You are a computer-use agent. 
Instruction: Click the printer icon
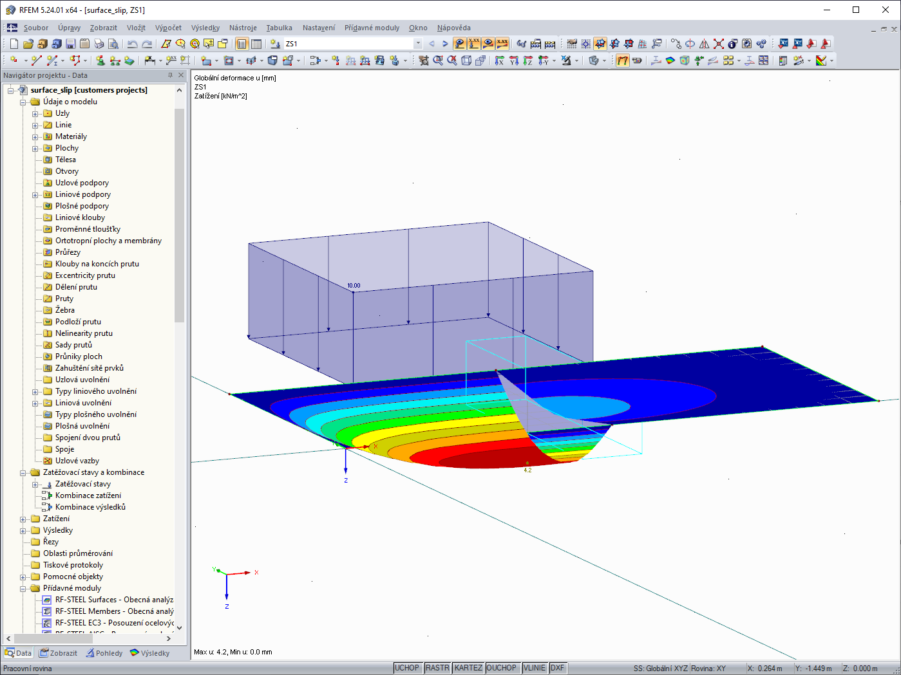pyautogui.click(x=99, y=44)
